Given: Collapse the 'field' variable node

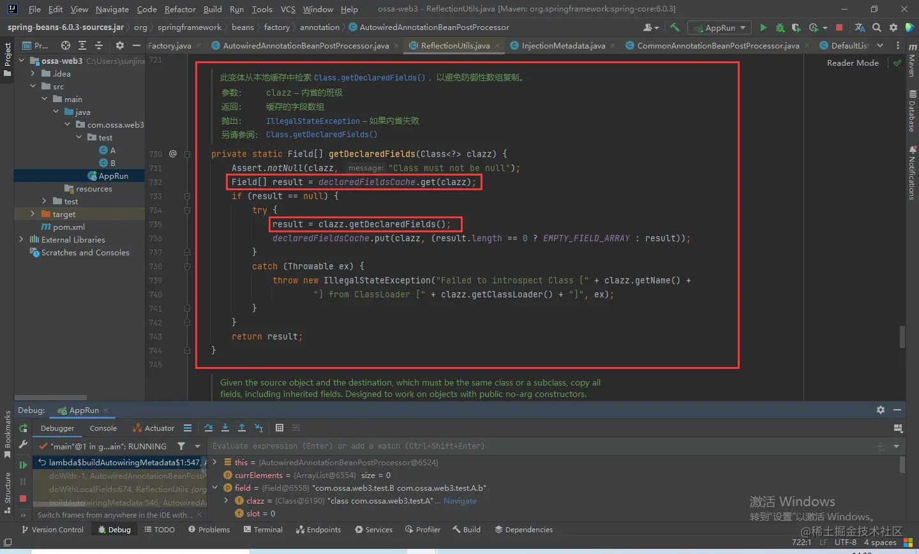Looking at the screenshot, I should [215, 488].
